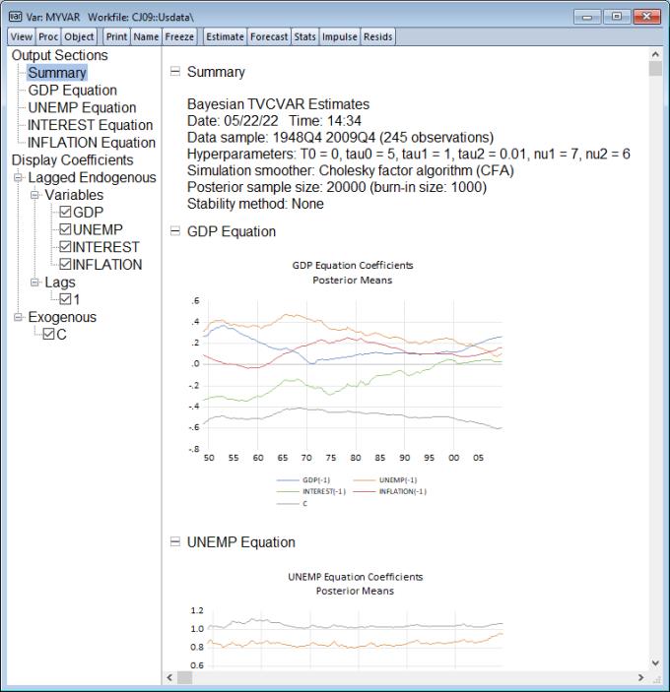
Task: Collapse the UNEMP Equation section in output
Action: 175,542
